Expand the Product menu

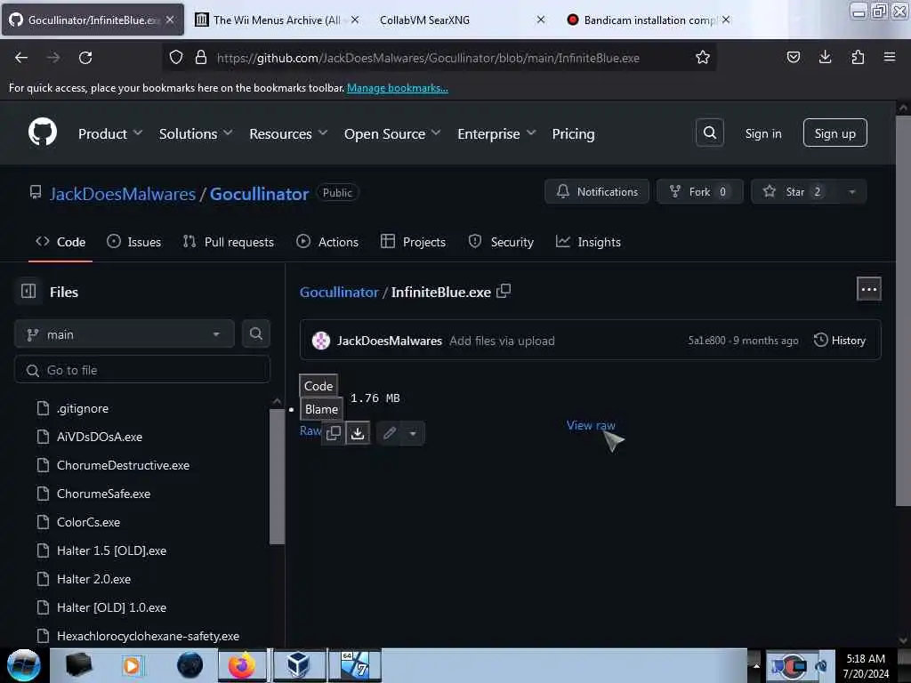[x=110, y=133]
